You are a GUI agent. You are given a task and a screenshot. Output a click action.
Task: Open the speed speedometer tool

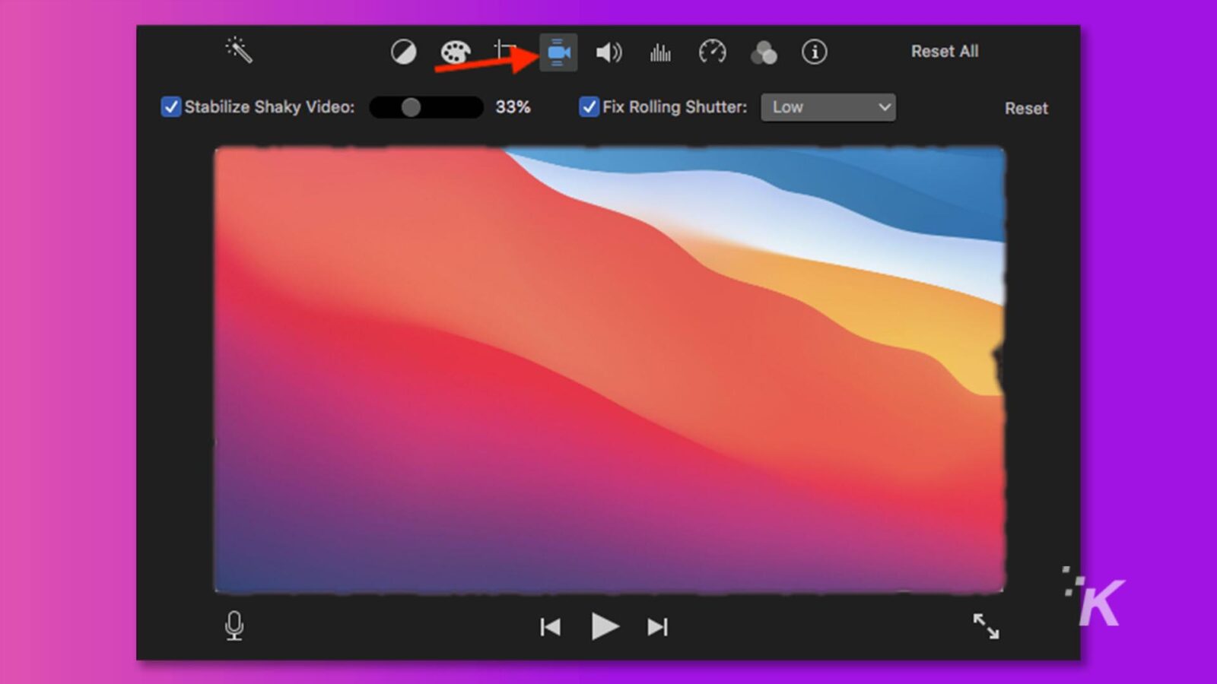[x=712, y=52]
